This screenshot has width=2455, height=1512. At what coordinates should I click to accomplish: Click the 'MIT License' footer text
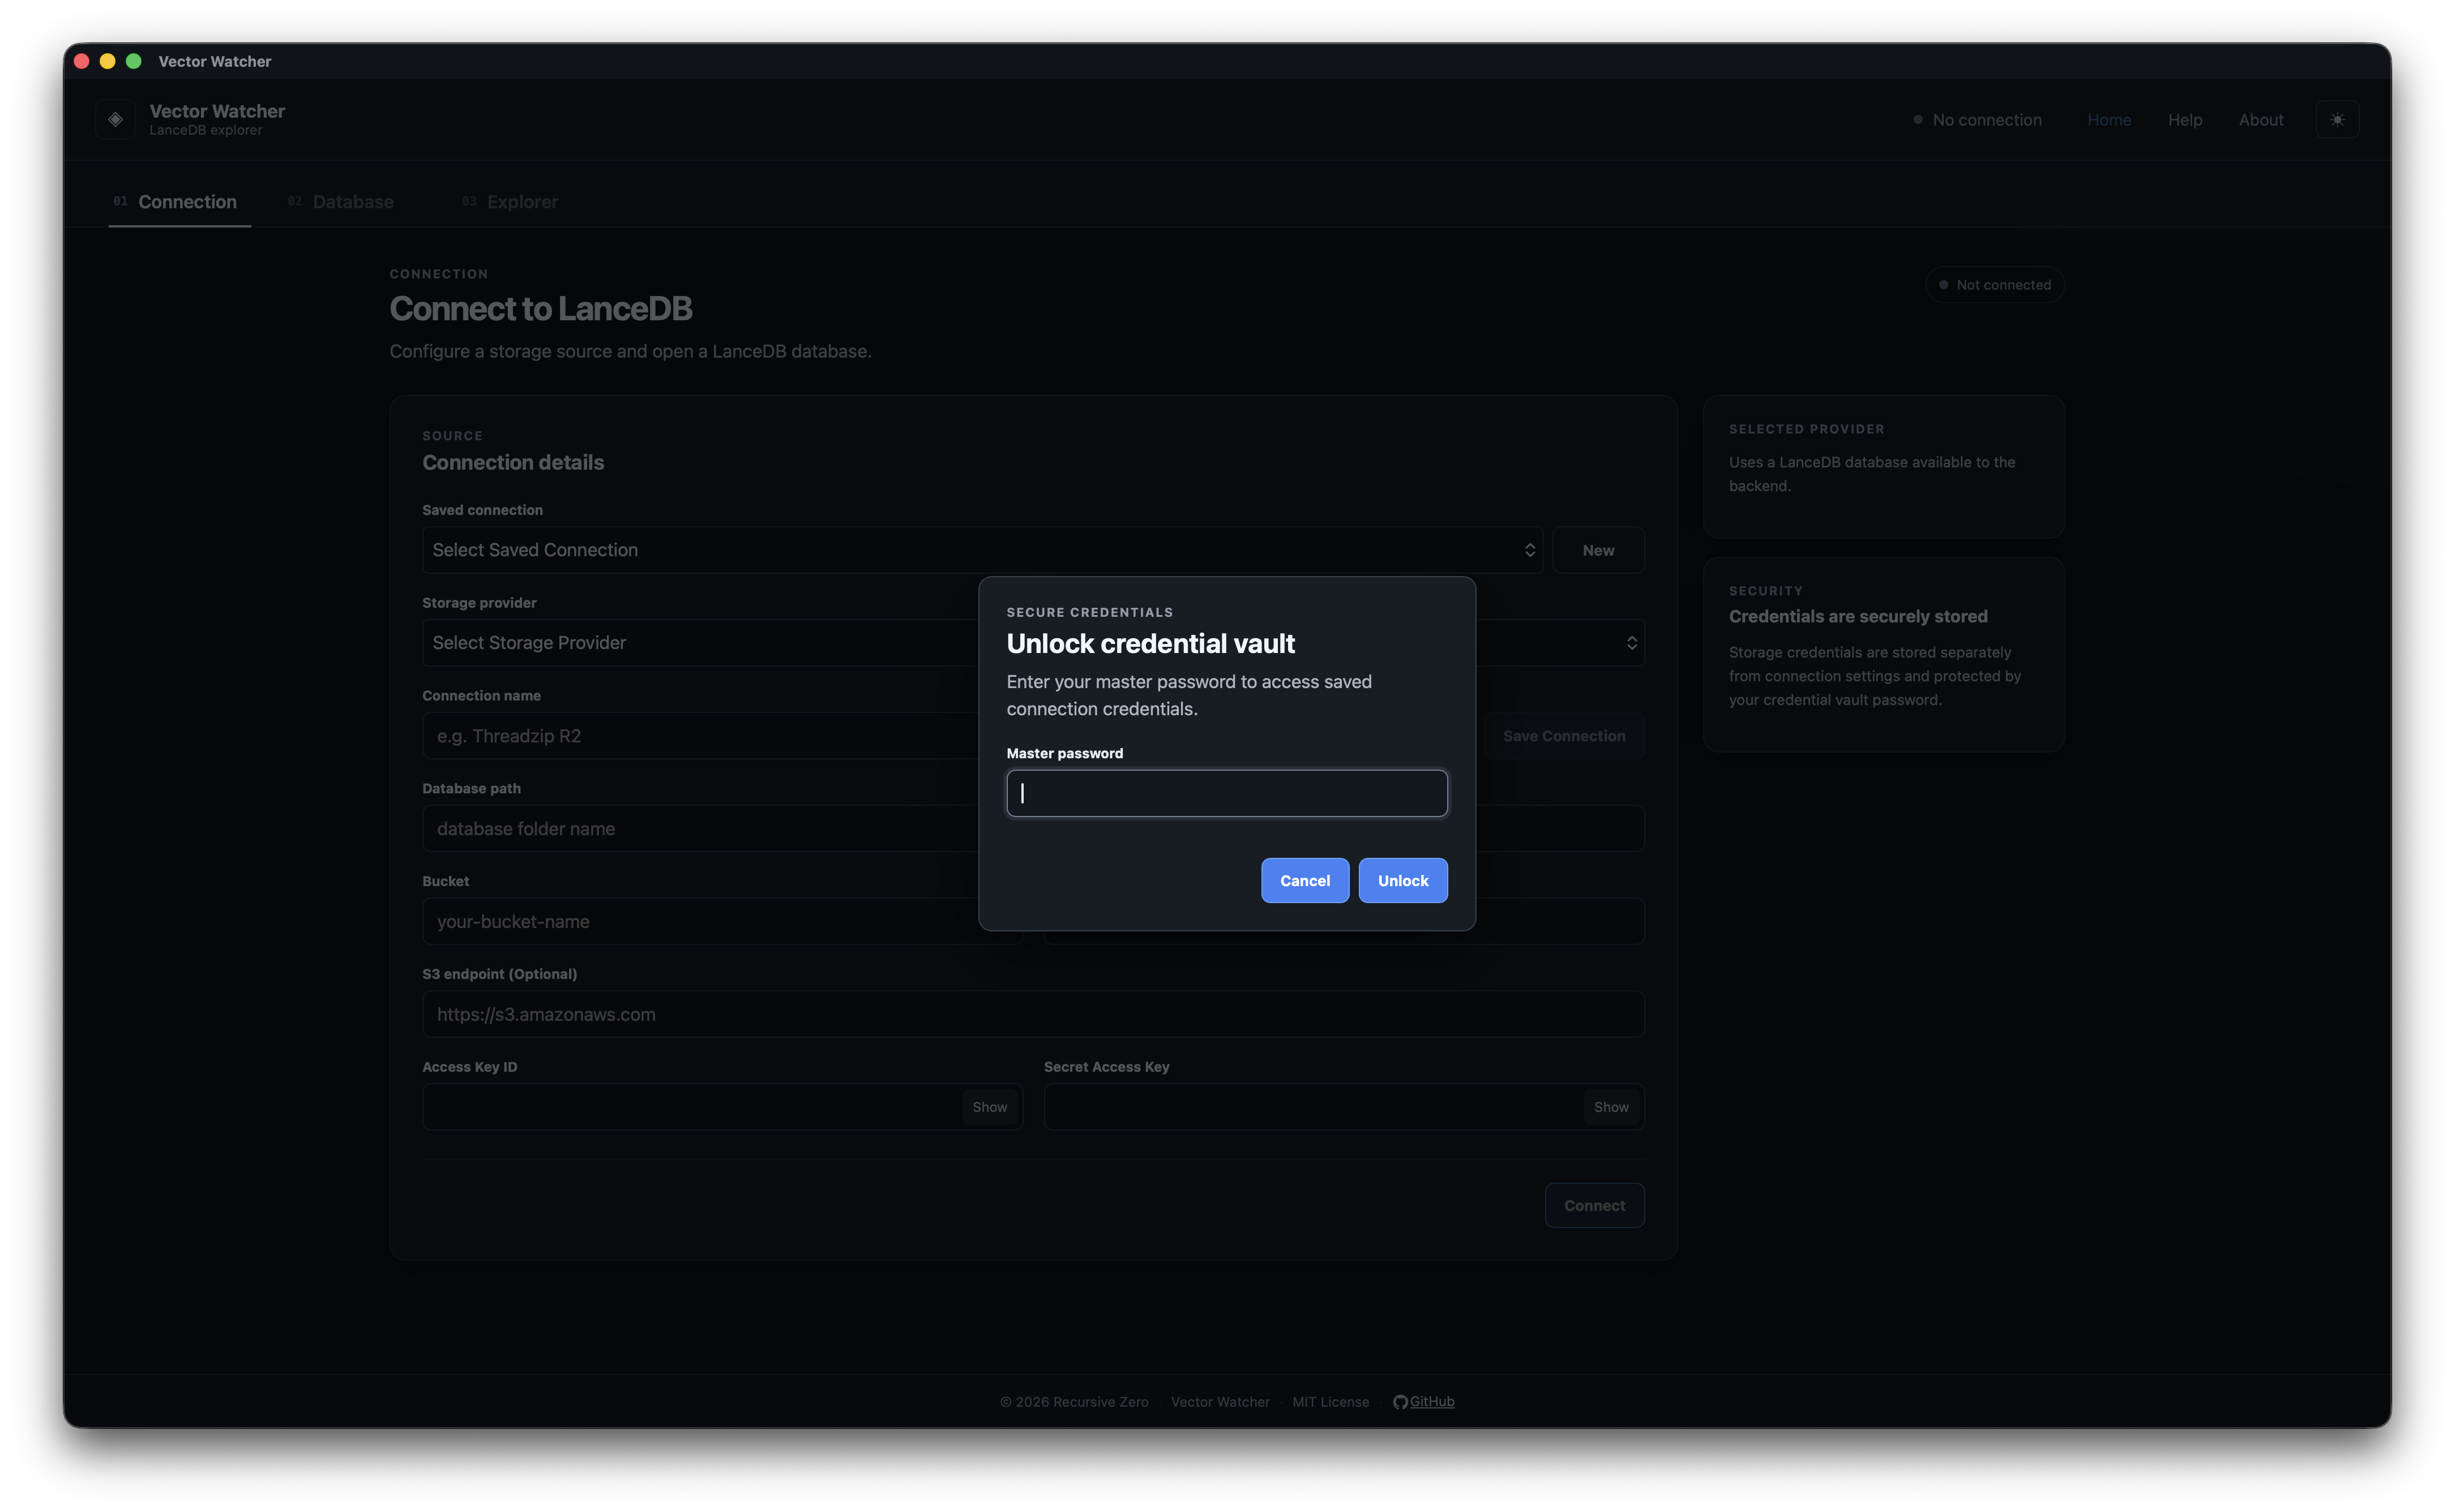tap(1331, 1402)
